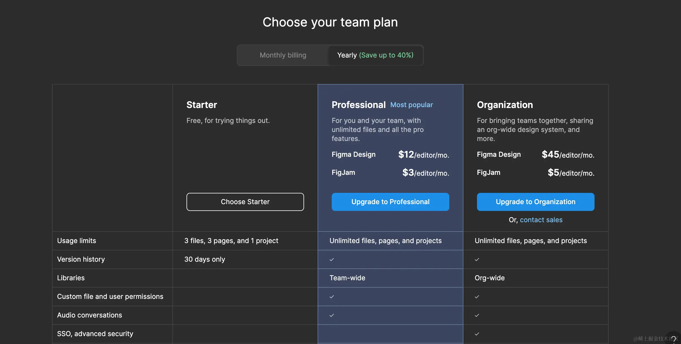The image size is (681, 344).
Task: Click Professional's Audio conversations checkmark
Action: click(332, 315)
